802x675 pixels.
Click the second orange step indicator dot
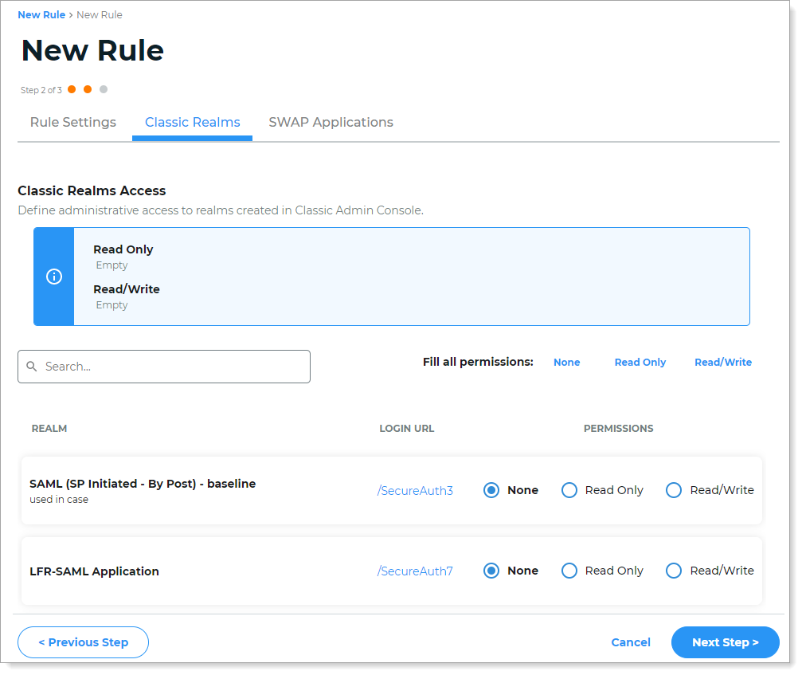tap(88, 89)
